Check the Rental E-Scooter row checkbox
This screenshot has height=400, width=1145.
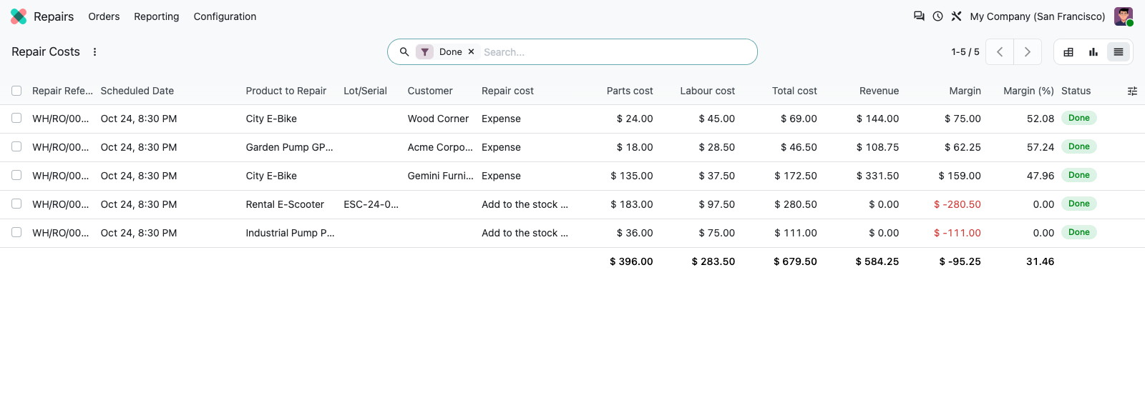16,204
